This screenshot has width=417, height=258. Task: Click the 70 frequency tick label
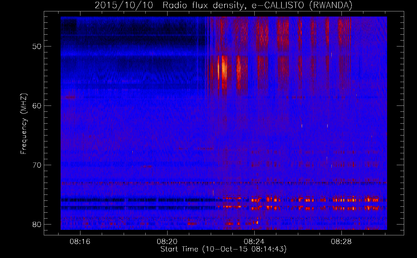pyautogui.click(x=37, y=165)
